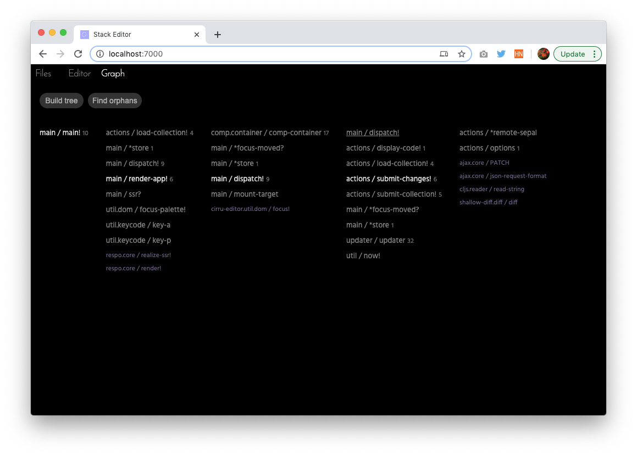Go back using browser back arrow
The height and width of the screenshot is (456, 637).
(x=43, y=54)
